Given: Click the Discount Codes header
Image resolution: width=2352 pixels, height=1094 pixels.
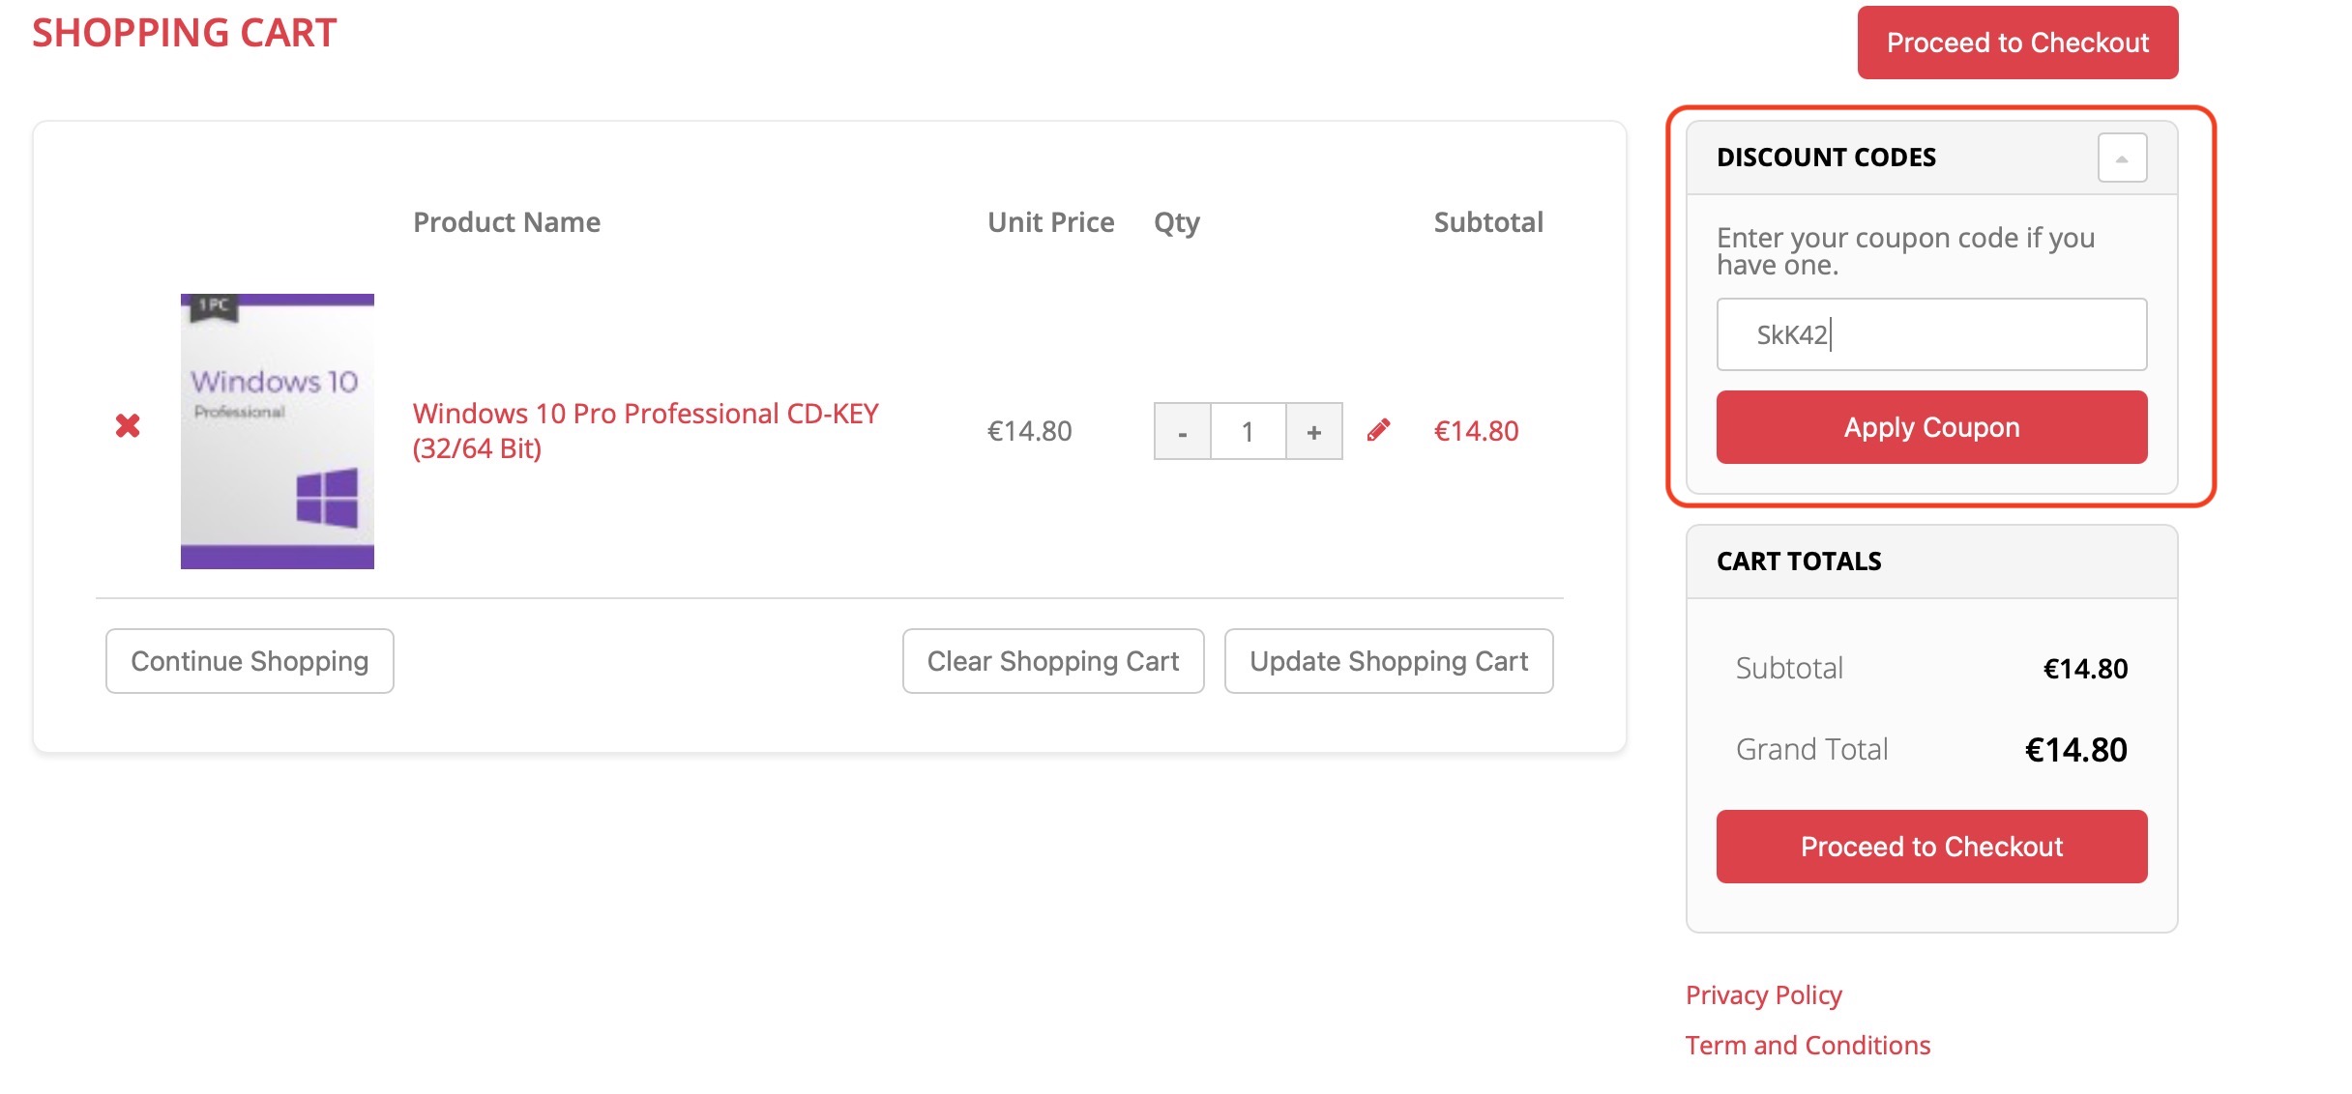Looking at the screenshot, I should click(1826, 158).
